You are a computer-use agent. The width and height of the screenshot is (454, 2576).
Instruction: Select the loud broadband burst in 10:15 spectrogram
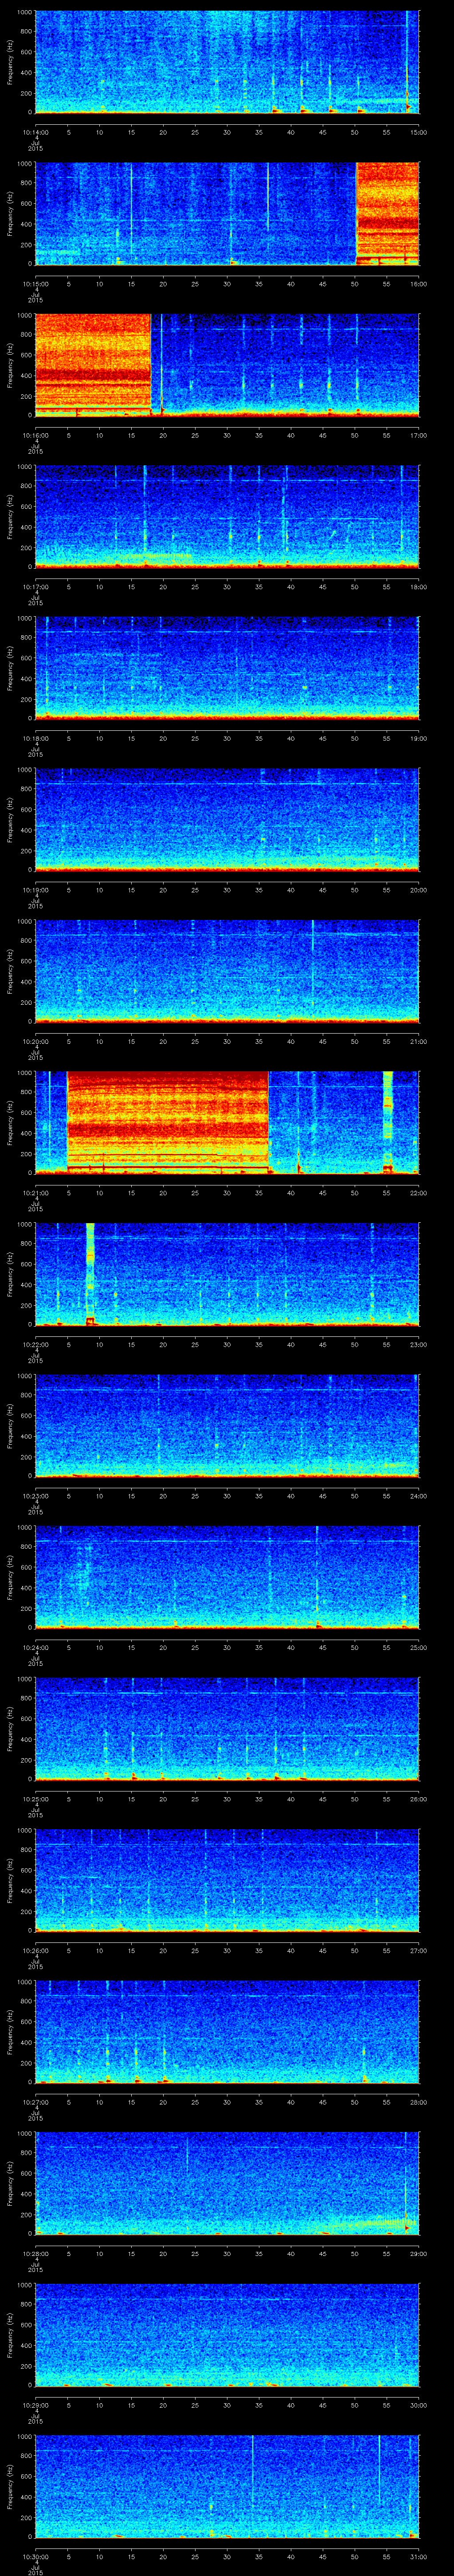[387, 213]
